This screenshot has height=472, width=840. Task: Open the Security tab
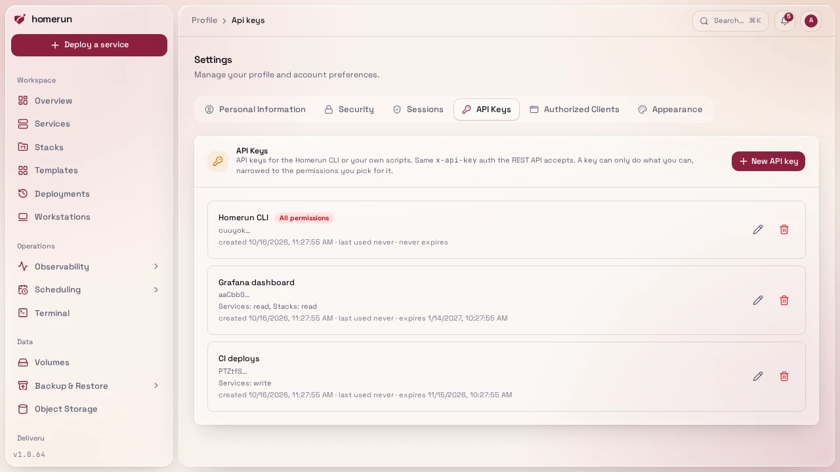349,109
